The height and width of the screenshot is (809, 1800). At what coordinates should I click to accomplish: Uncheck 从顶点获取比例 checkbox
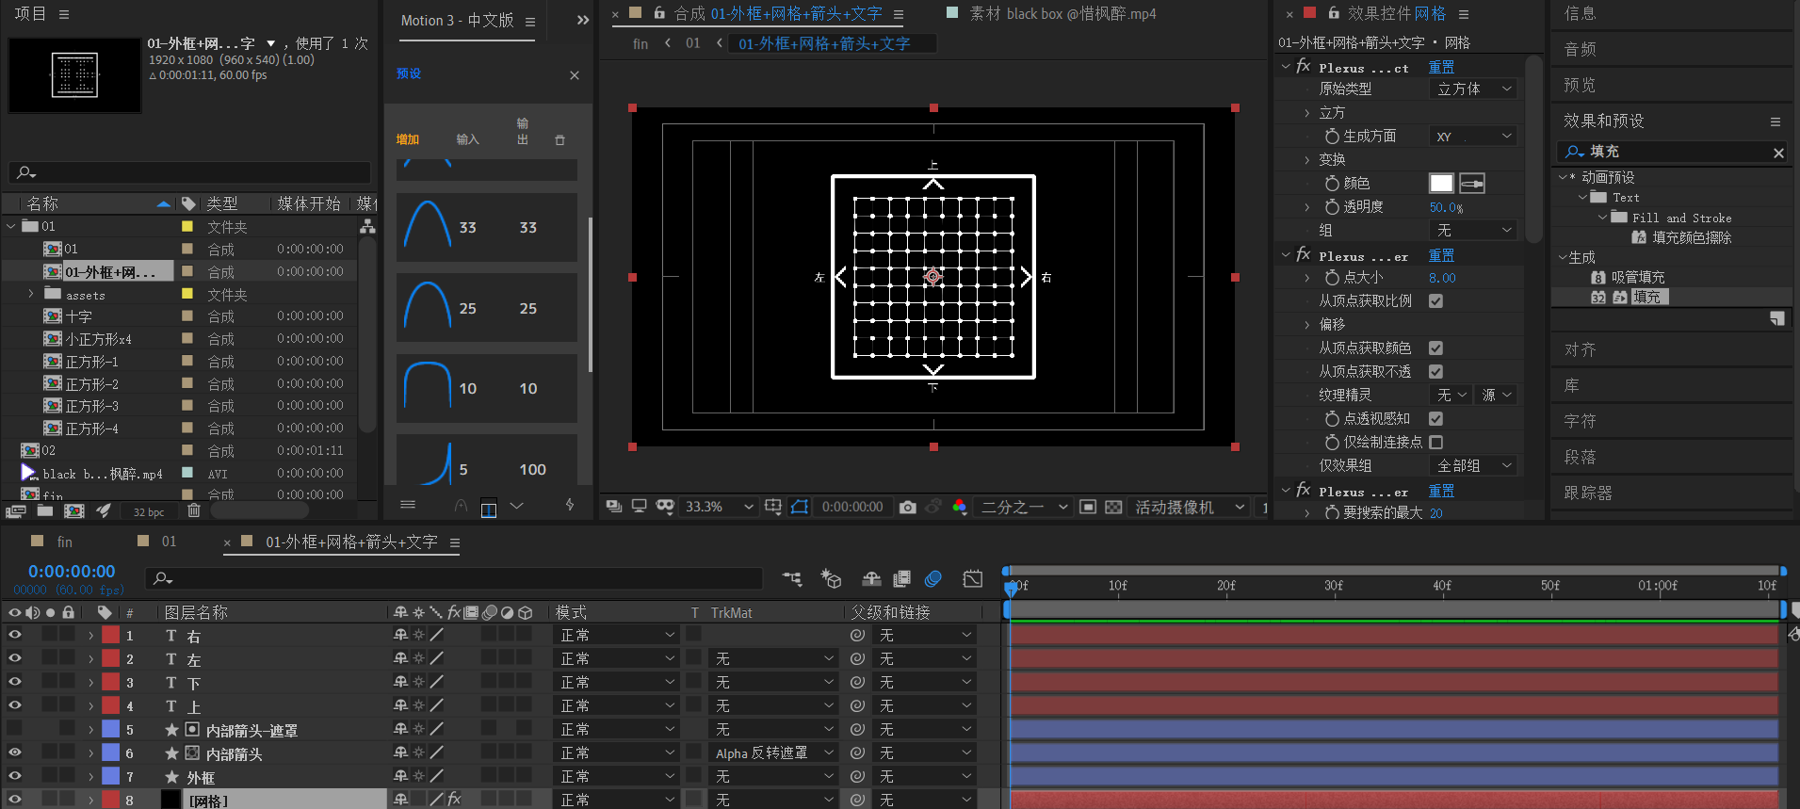(1435, 300)
